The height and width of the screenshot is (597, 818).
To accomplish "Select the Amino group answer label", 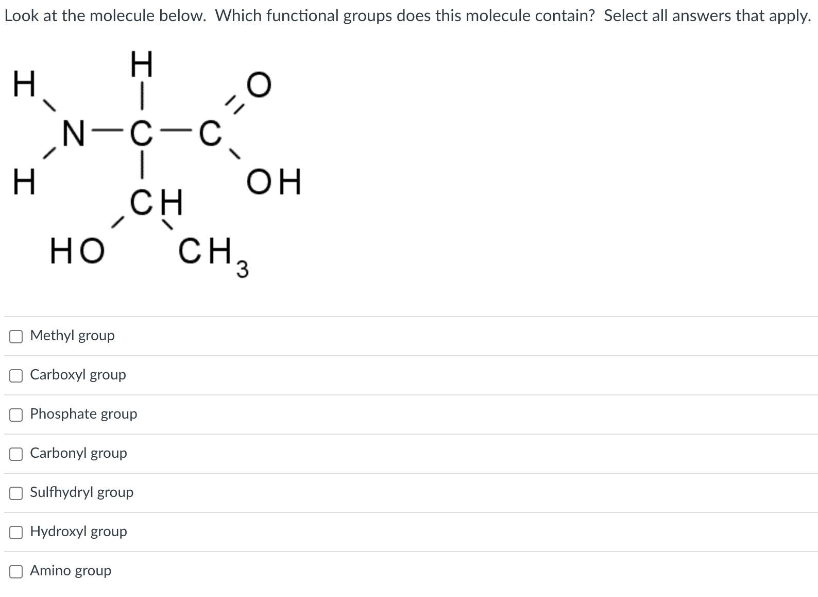I will tap(71, 571).
